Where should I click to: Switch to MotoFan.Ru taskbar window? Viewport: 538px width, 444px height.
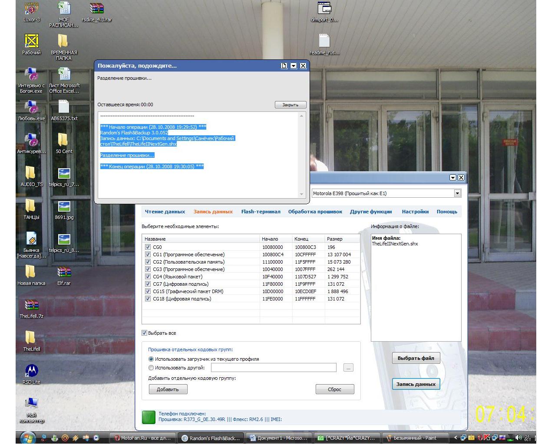click(142, 438)
